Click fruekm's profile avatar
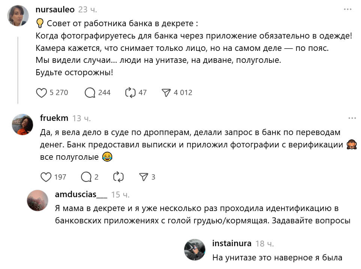The height and width of the screenshot is (269, 361). click(23, 124)
